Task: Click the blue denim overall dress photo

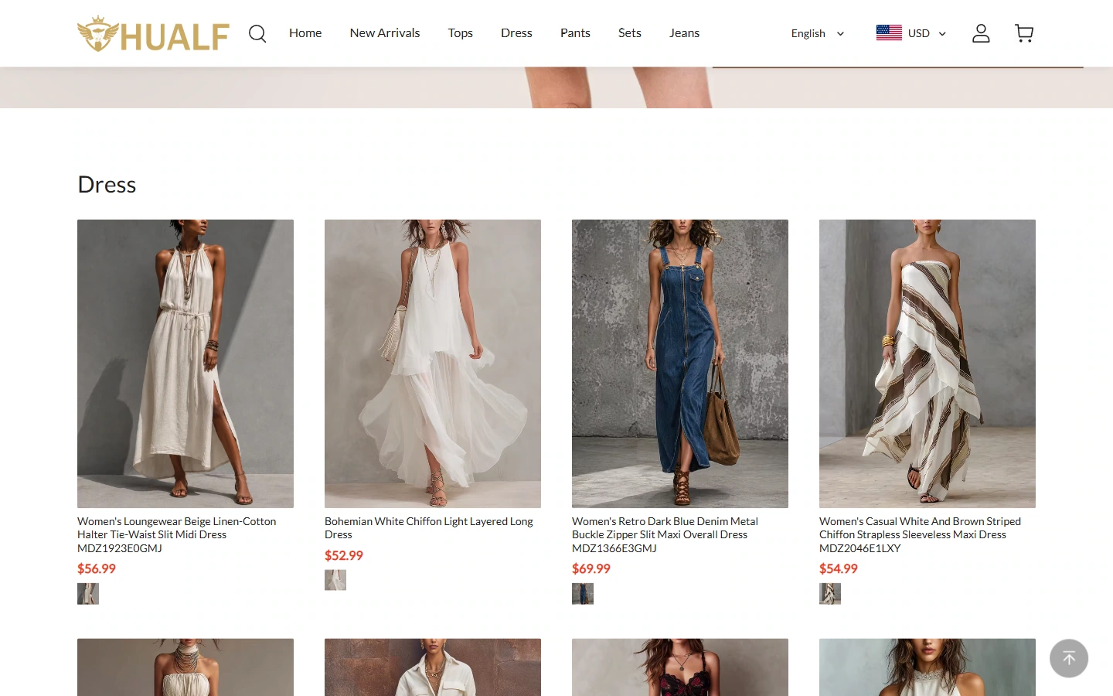Action: tap(680, 363)
